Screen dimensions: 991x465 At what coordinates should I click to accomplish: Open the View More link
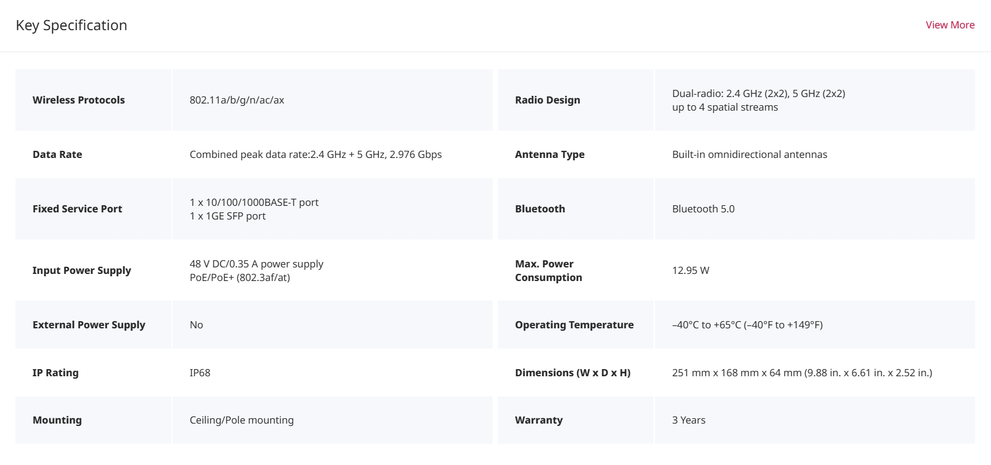click(950, 25)
